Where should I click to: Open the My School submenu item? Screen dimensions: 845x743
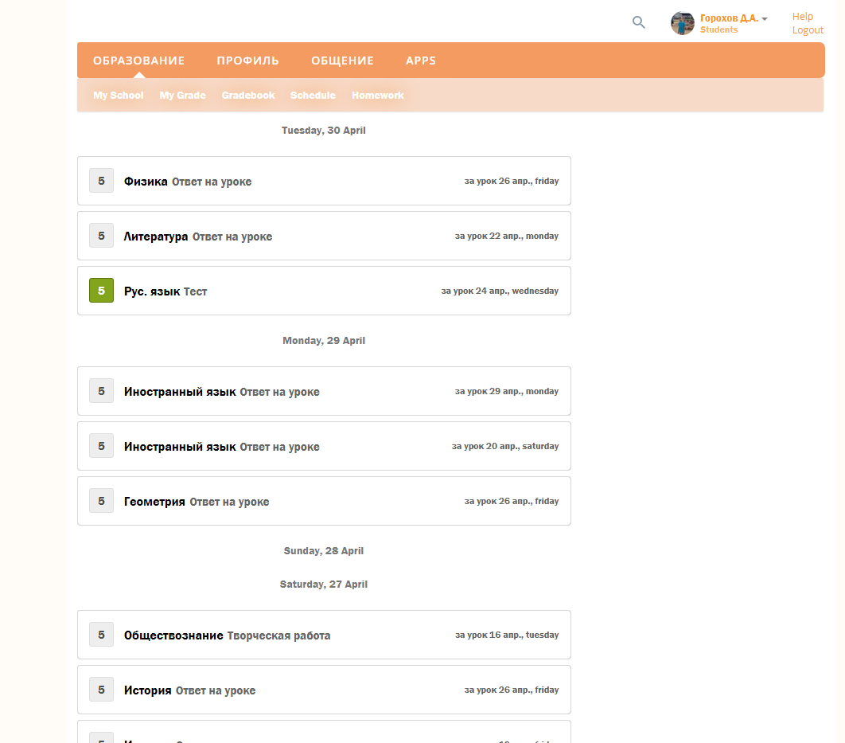(119, 96)
